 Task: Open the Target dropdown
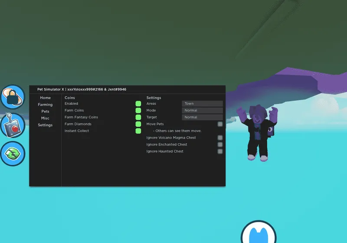pos(202,117)
